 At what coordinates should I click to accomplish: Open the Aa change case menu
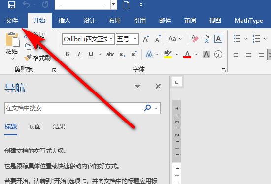(175, 39)
